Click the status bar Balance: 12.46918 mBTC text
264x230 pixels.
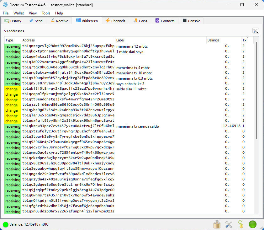[29, 224]
